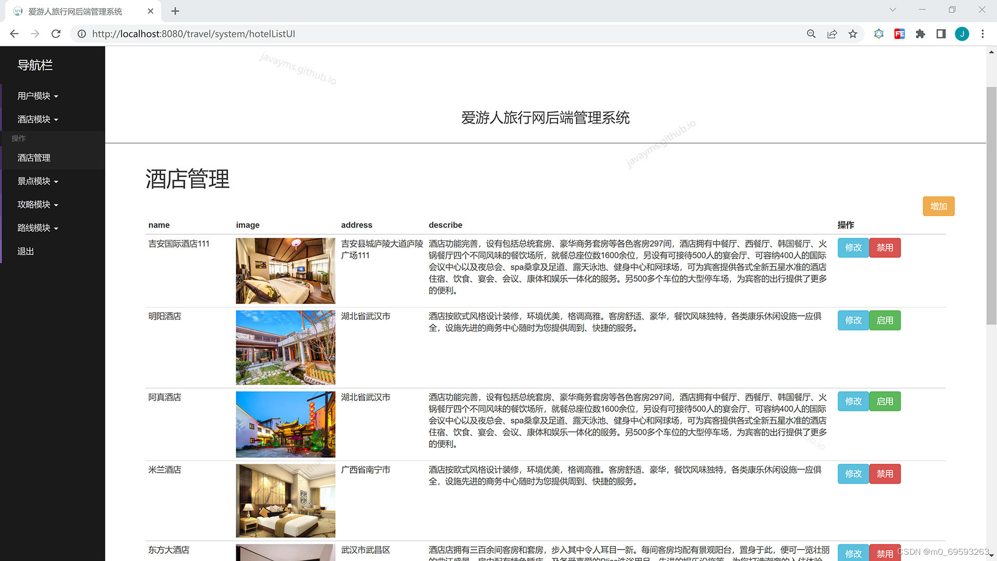997x561 pixels.
Task: Expand the 攻略模块 menu
Action: (x=37, y=204)
